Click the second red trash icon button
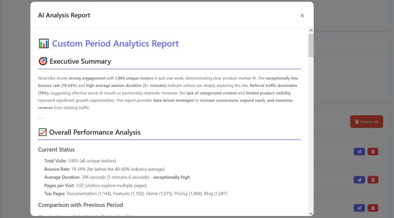This screenshot has height=218, width=394. [373, 180]
